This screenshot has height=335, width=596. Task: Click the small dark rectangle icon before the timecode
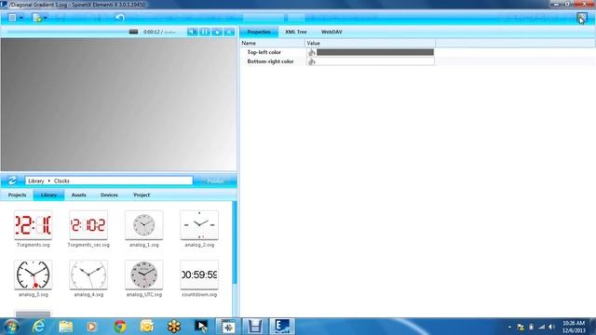[x=133, y=32]
